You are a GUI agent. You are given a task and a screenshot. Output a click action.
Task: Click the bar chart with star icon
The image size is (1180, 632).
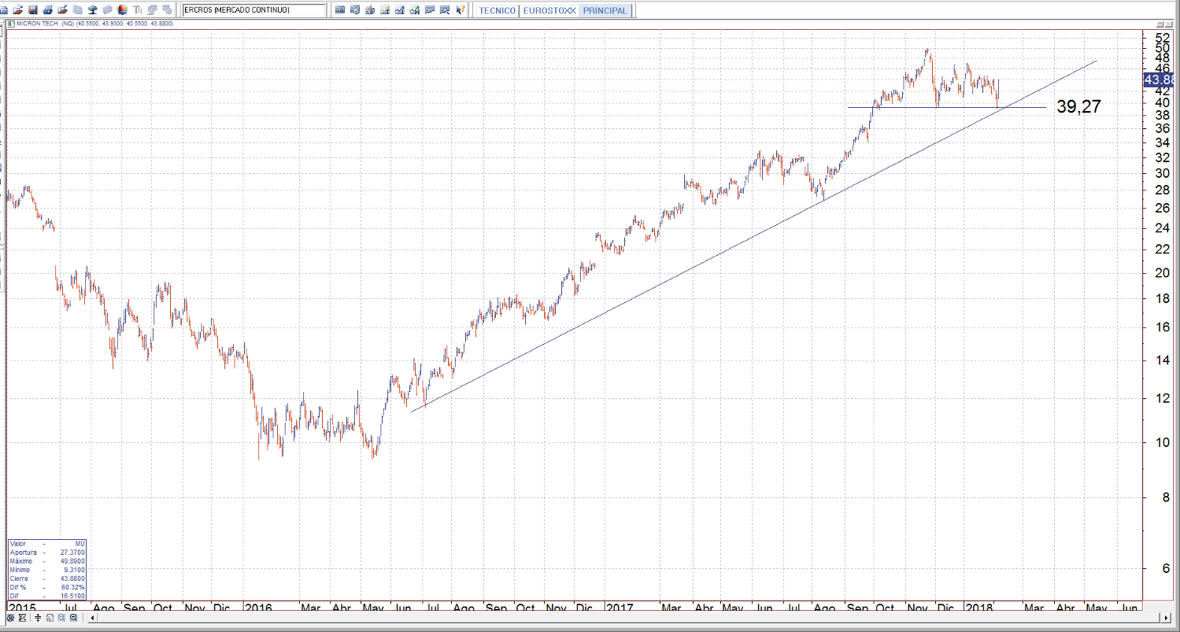(386, 10)
